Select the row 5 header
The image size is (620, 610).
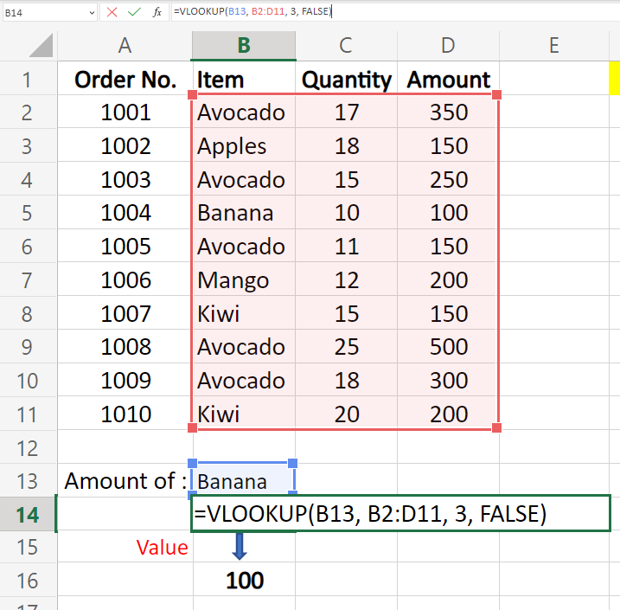click(27, 213)
